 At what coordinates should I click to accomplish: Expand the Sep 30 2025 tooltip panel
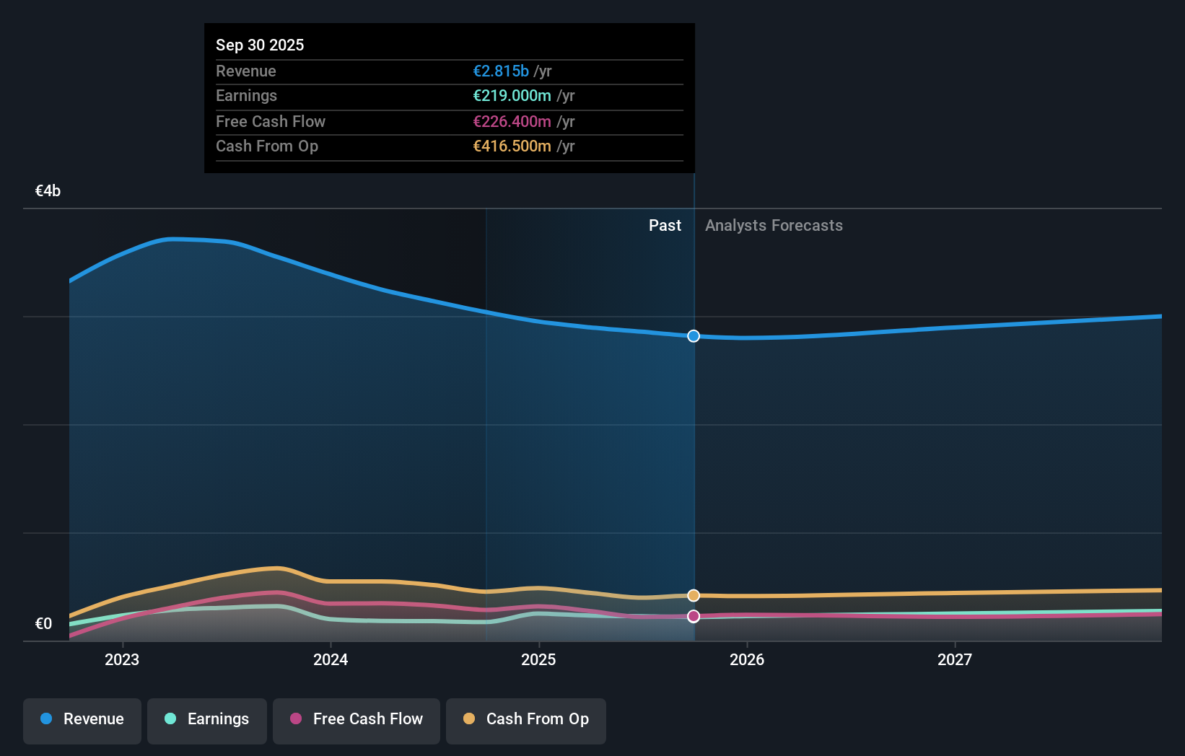pos(449,44)
